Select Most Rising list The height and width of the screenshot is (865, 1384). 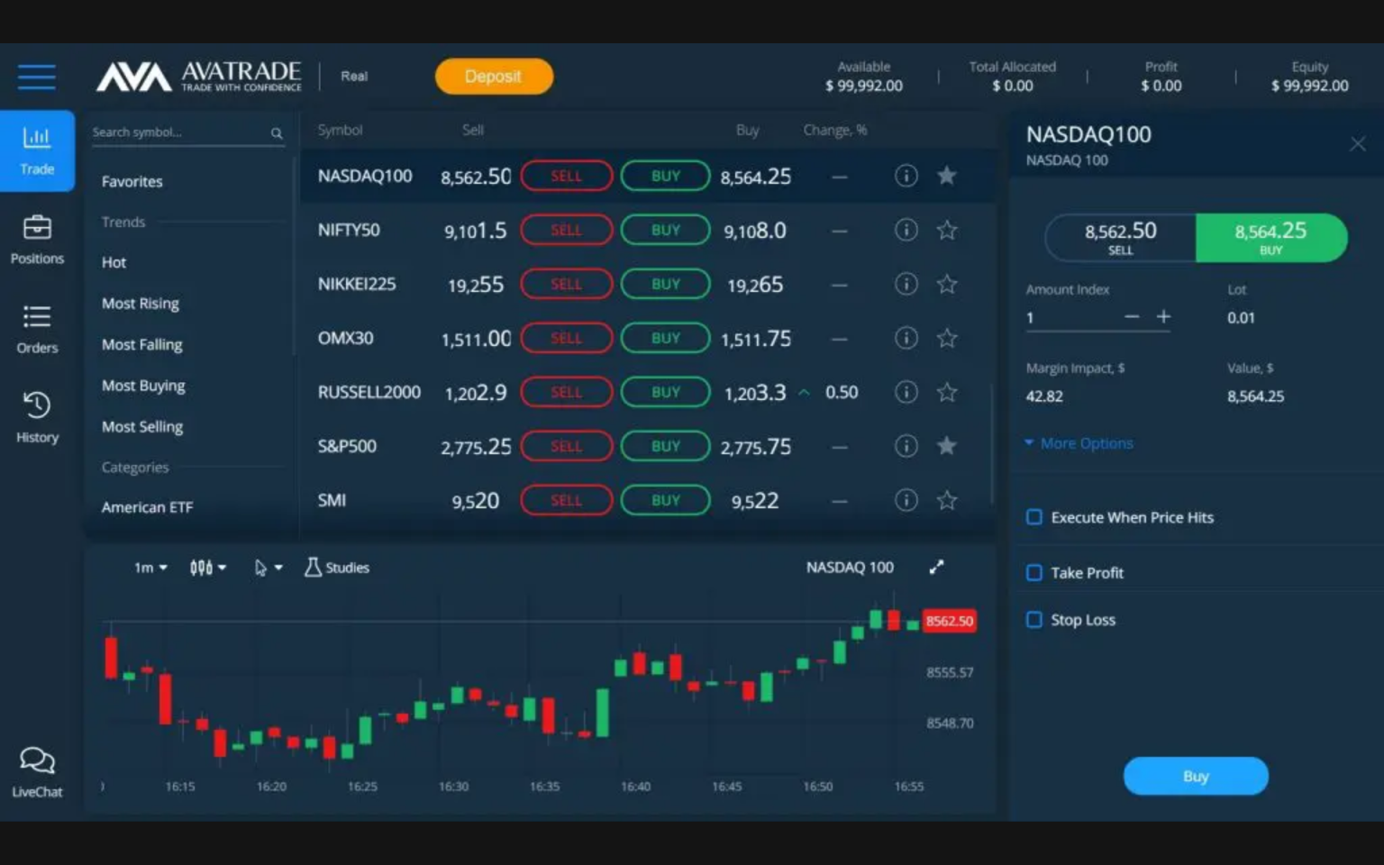point(141,304)
